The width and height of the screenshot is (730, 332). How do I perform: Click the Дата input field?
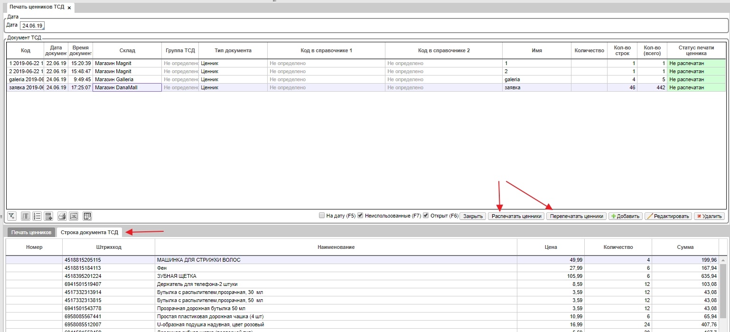[x=32, y=26]
